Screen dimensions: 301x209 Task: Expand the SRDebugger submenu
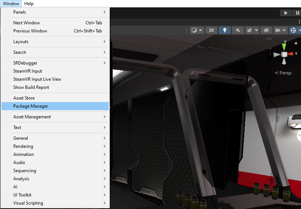(55, 63)
